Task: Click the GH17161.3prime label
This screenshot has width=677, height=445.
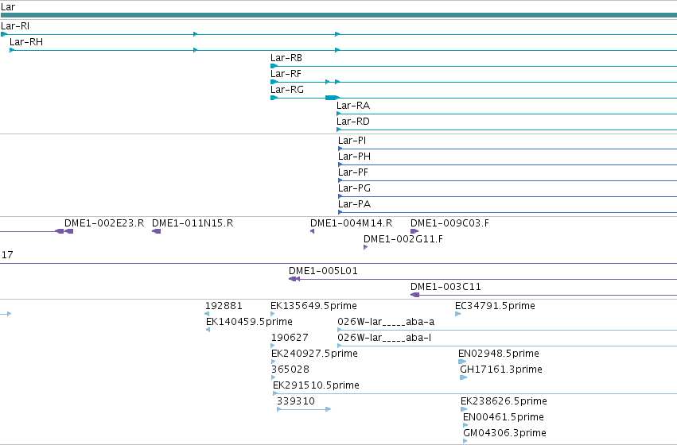Action: tap(501, 370)
